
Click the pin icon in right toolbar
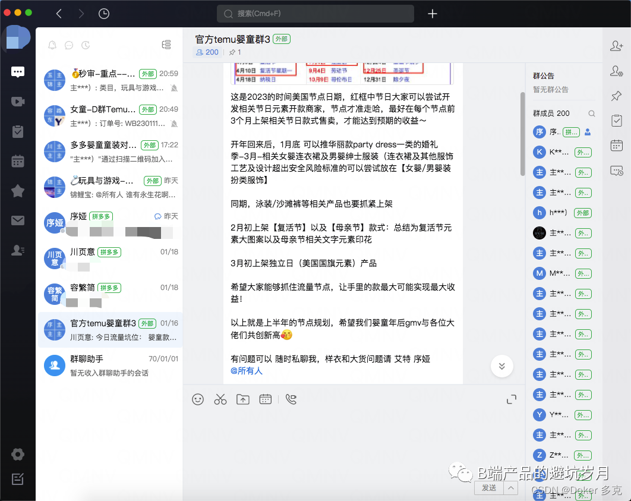point(616,96)
